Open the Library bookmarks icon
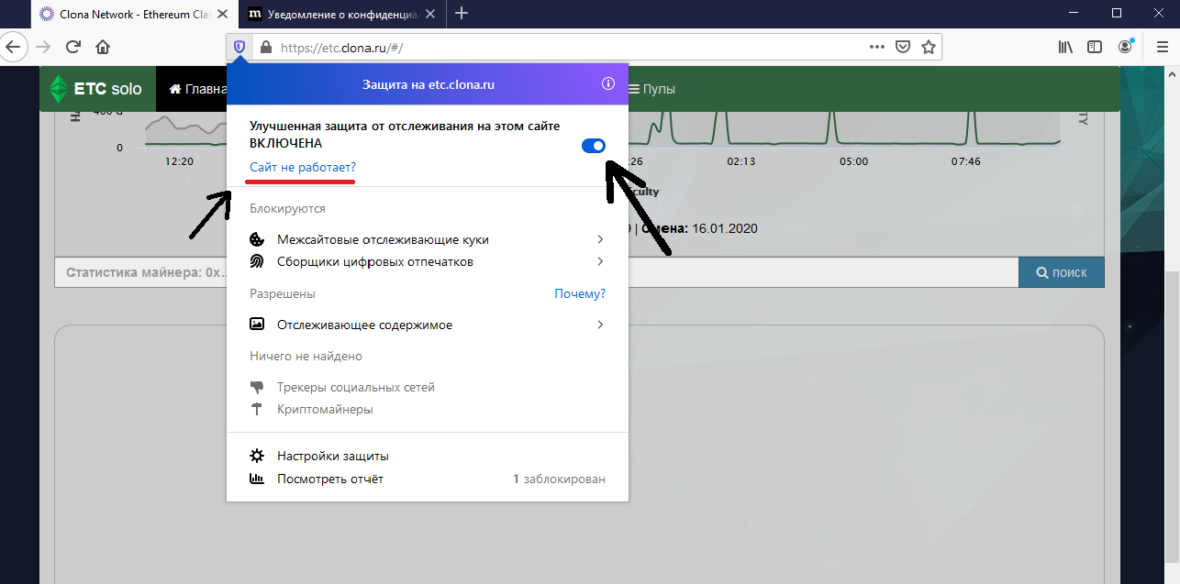The image size is (1180, 584). 1065,47
